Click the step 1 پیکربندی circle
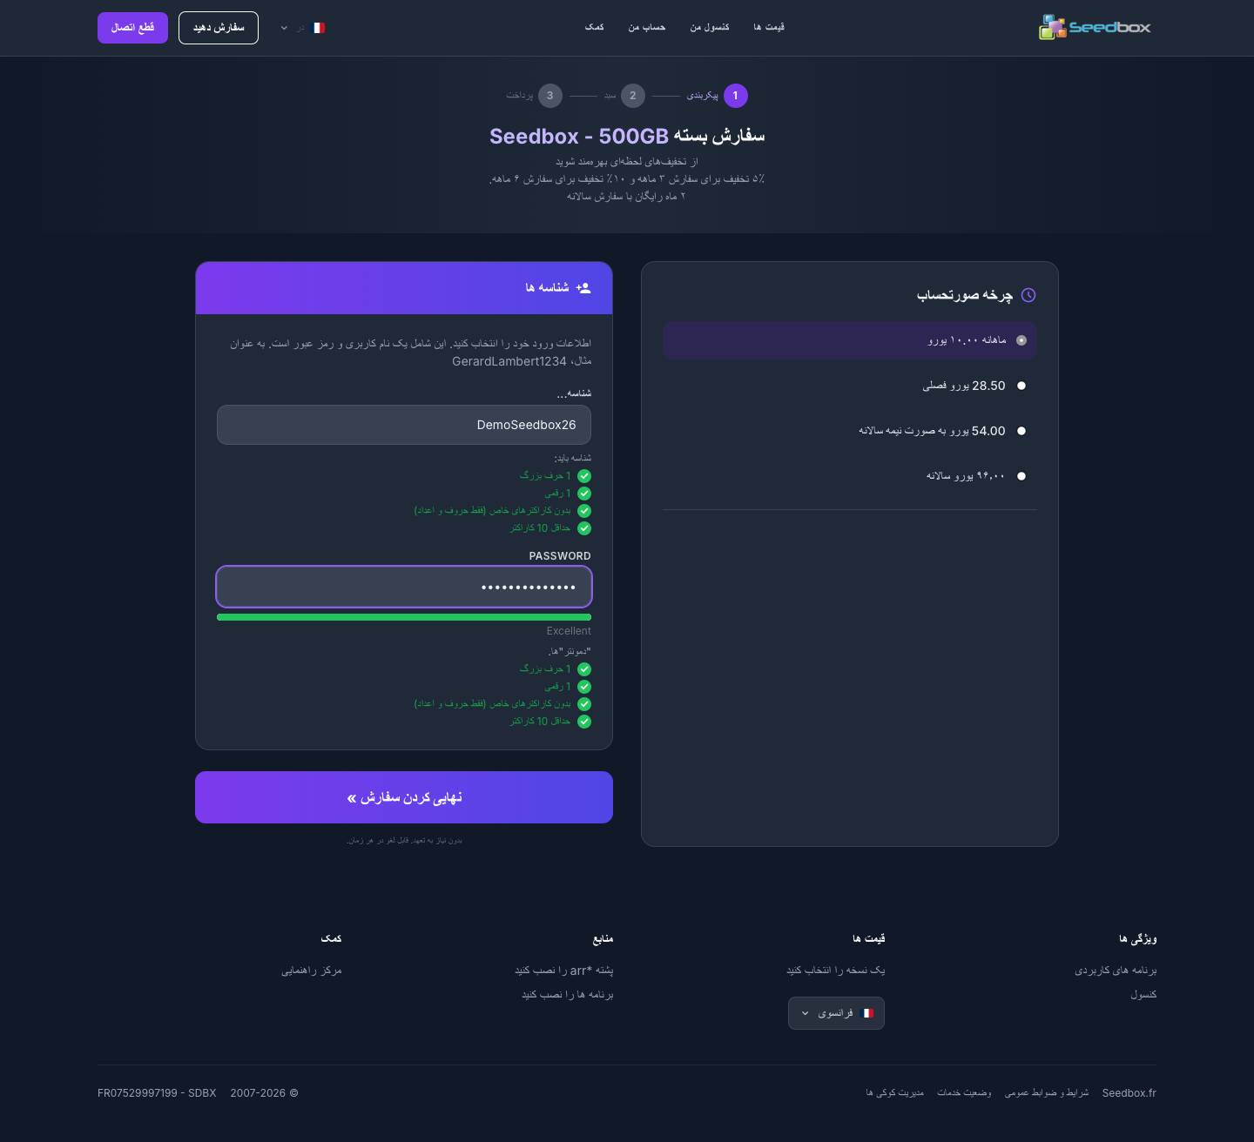 (x=735, y=96)
